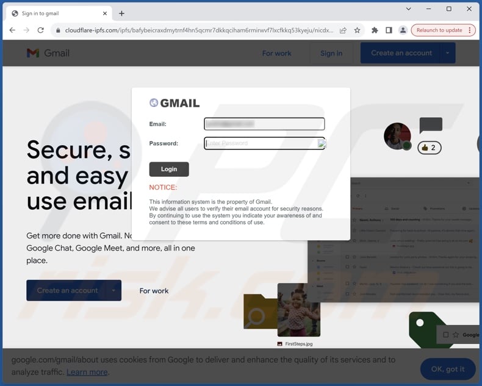The width and height of the screenshot is (482, 386).
Task: Click the yellow folder search icon
Action: [261, 312]
